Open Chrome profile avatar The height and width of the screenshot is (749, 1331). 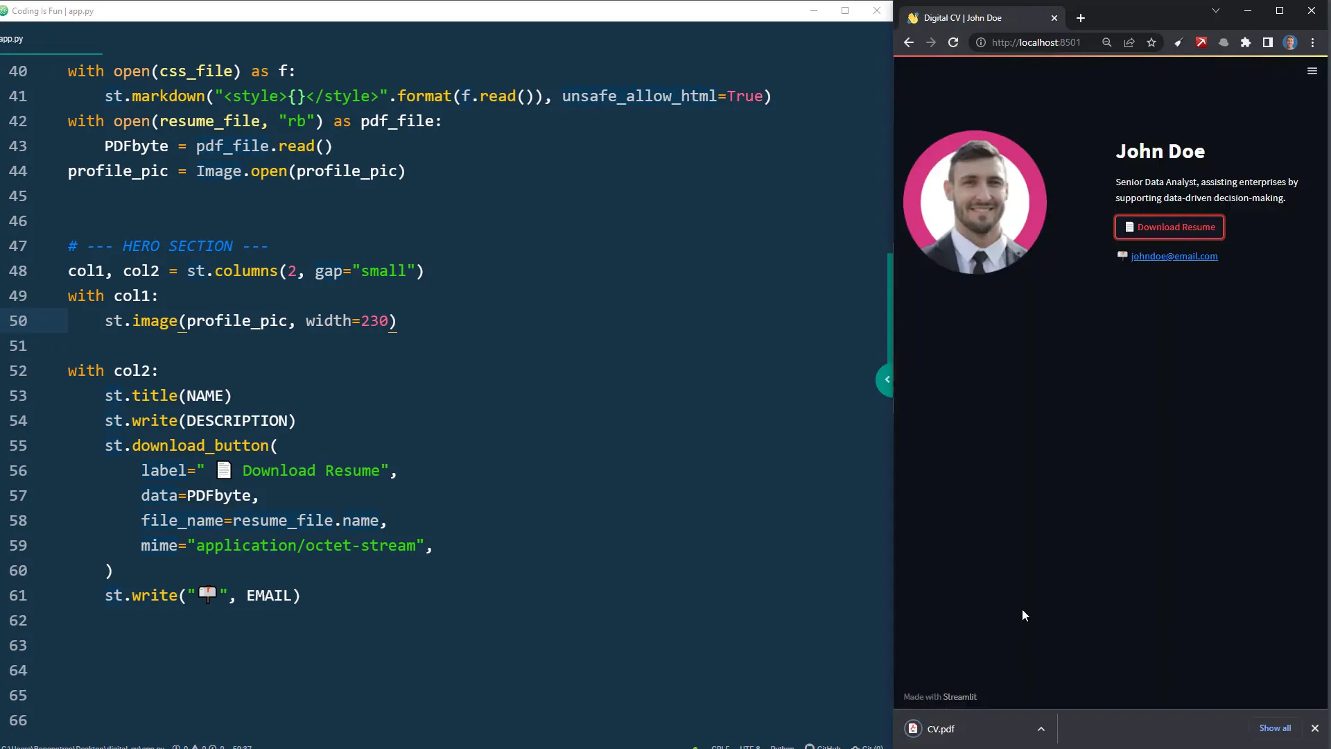pyautogui.click(x=1290, y=42)
